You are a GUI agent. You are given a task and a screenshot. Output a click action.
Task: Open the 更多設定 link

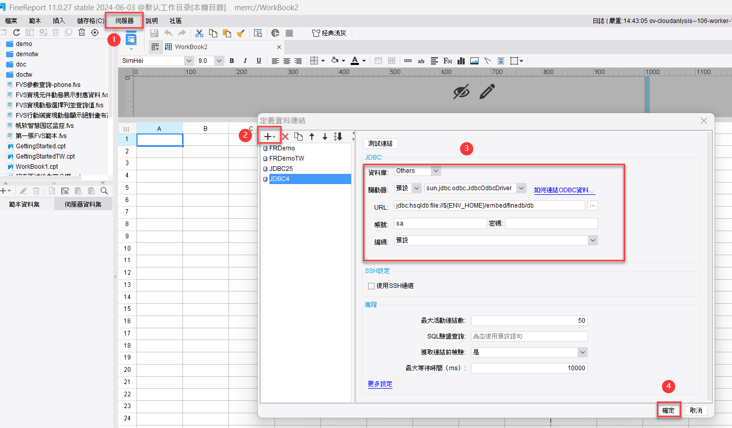click(x=380, y=384)
